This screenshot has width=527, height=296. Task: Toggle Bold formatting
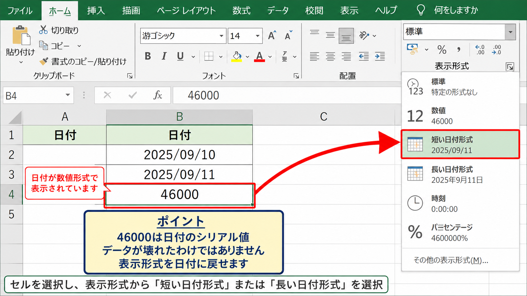[148, 56]
